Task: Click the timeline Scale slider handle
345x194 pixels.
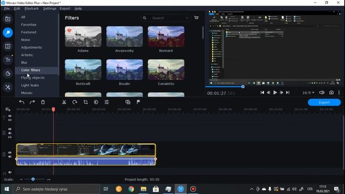Action: (33, 179)
